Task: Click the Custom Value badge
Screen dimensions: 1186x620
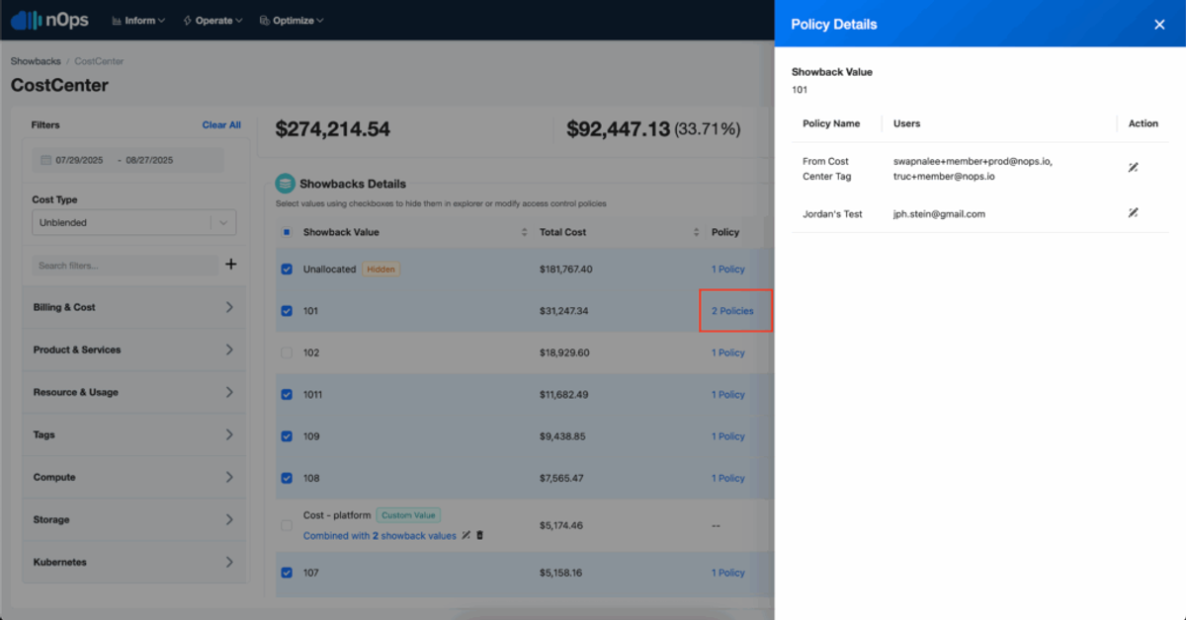Action: coord(408,515)
